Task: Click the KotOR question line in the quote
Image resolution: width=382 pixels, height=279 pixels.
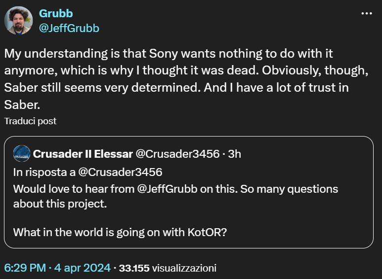Action: click(x=120, y=232)
